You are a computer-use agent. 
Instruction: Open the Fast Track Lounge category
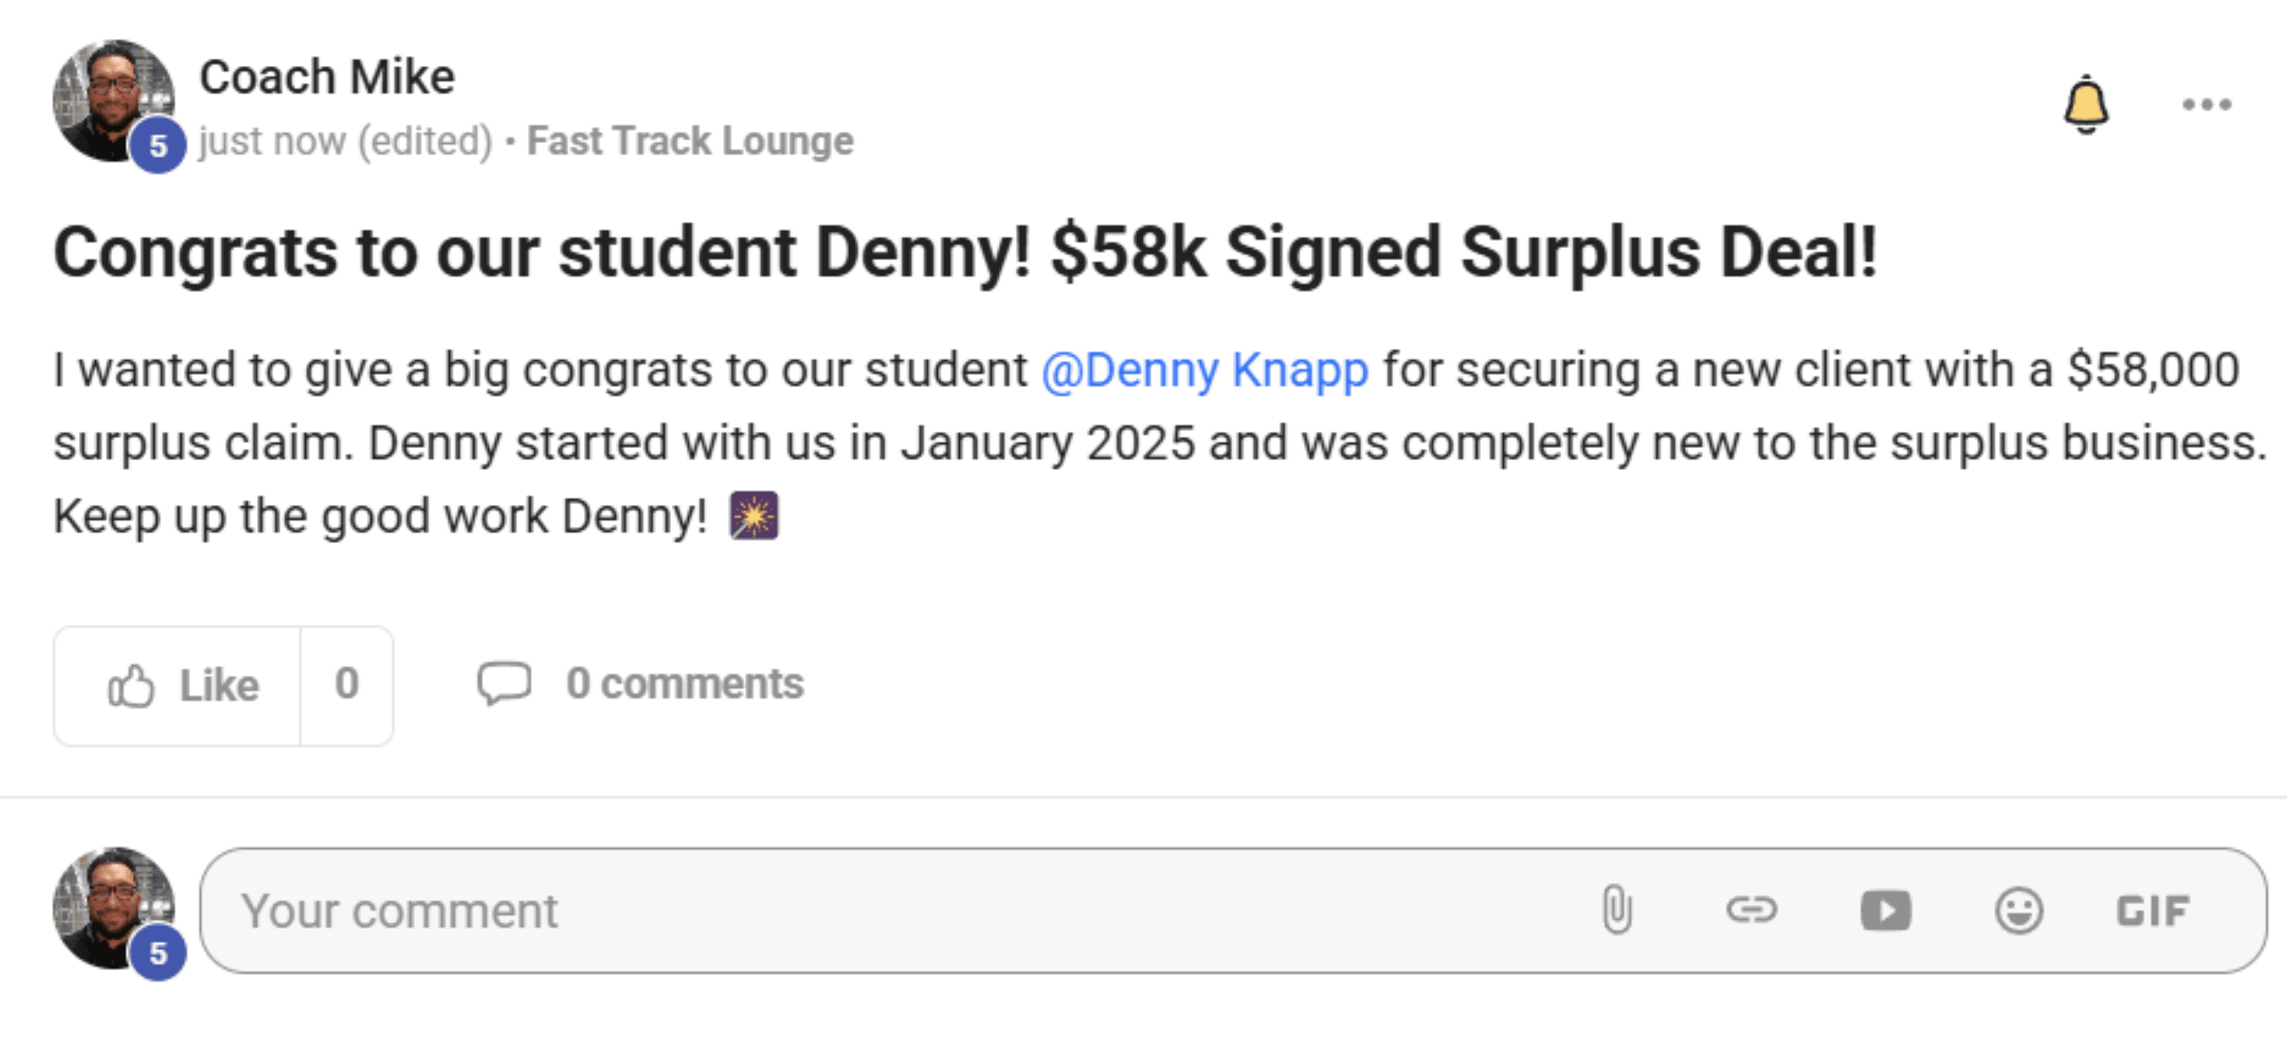click(x=690, y=141)
